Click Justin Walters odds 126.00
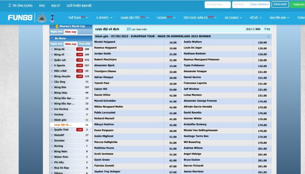The image size is (305, 174). pyautogui.click(x=262, y=42)
